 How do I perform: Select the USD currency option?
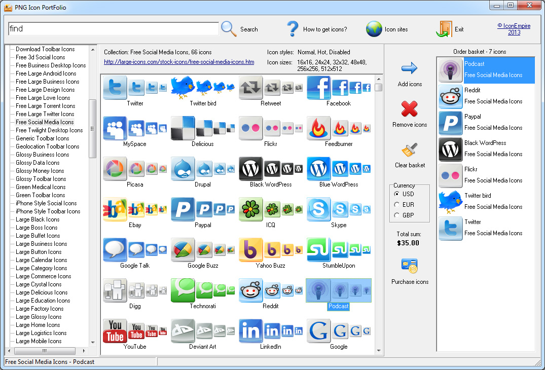point(397,194)
